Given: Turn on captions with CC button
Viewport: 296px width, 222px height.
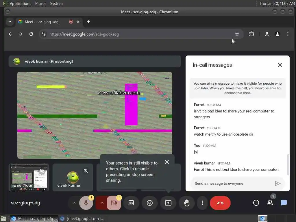Looking at the screenshot, I should click(131, 203).
